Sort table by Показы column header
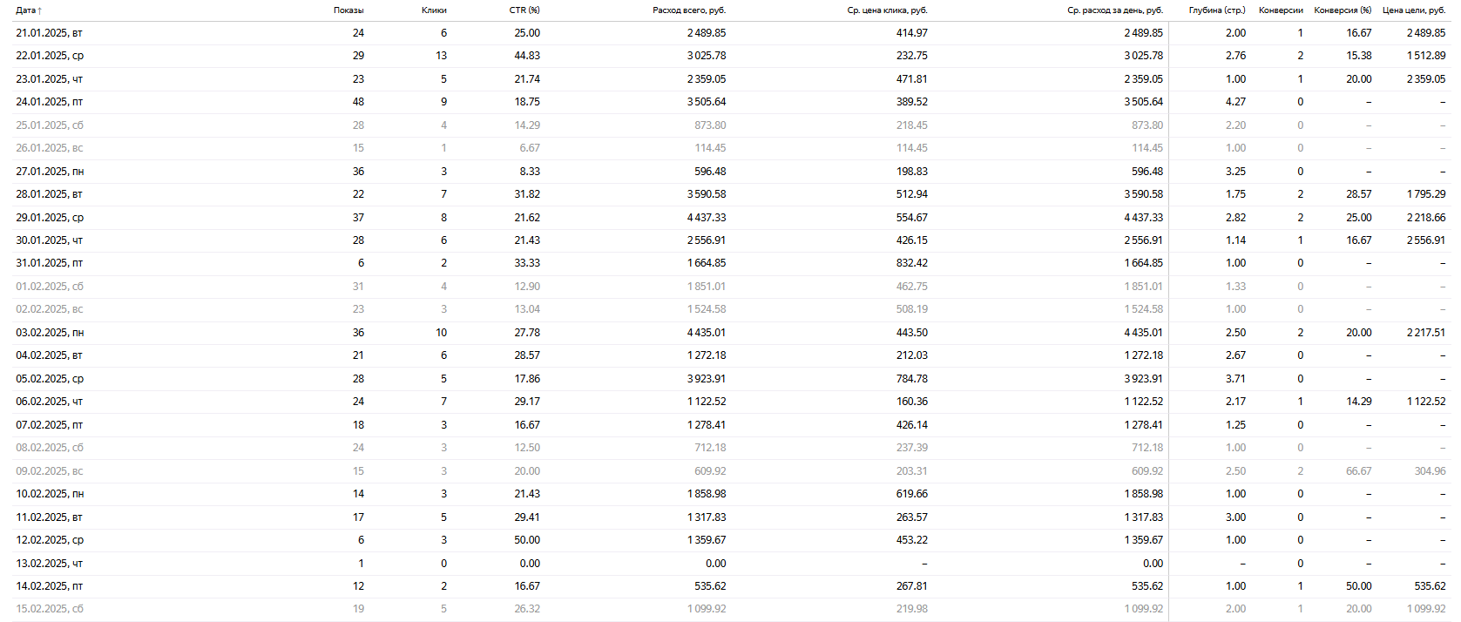Image resolution: width=1461 pixels, height=622 pixels. pyautogui.click(x=348, y=10)
